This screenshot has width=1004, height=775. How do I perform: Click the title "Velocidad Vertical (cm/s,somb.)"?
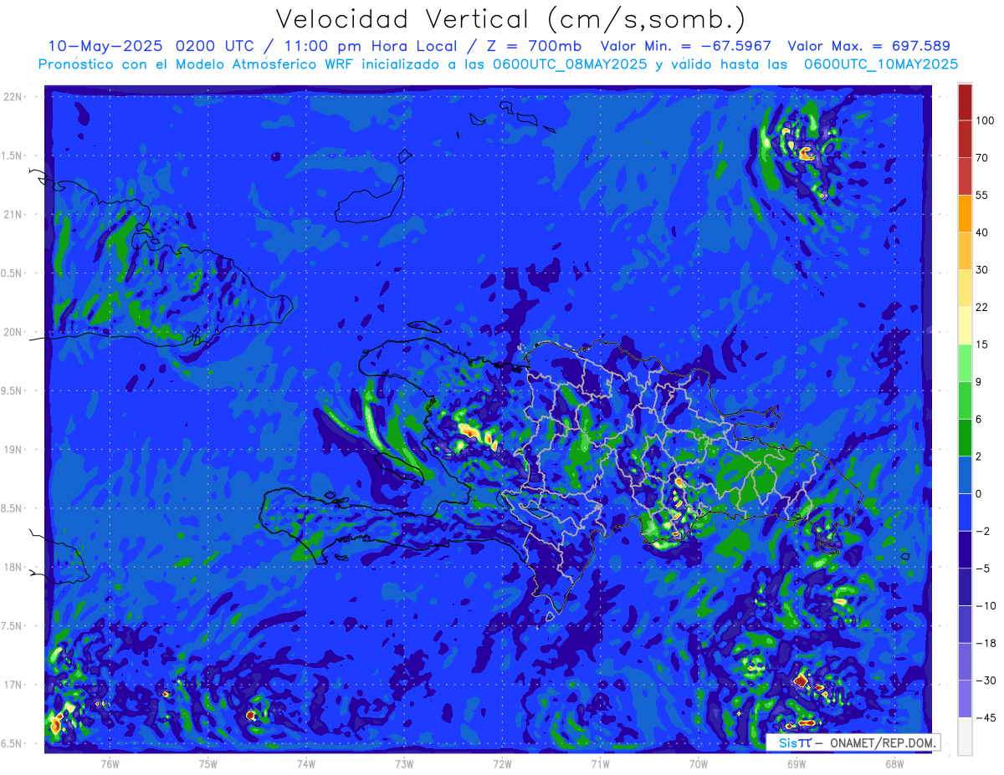[510, 20]
